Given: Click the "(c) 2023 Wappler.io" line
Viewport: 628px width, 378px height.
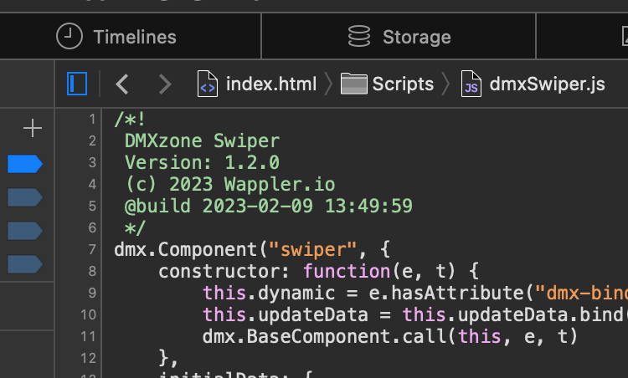Looking at the screenshot, I should 230,184.
